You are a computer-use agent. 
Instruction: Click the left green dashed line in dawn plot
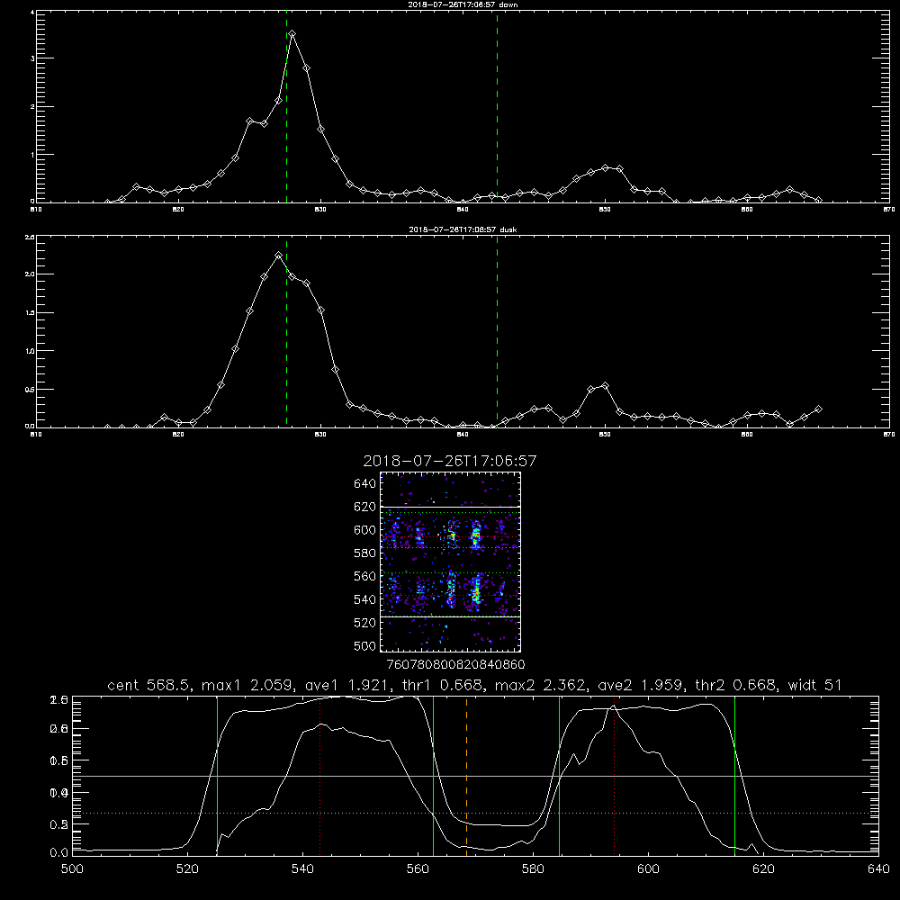(286, 106)
